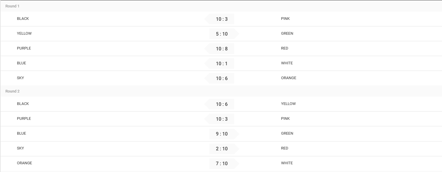Select the ORANGE vs WHITE 7:10 score

222,163
